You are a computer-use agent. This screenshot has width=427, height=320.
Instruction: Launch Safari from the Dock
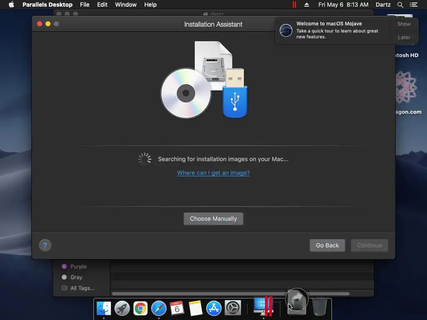click(159, 308)
